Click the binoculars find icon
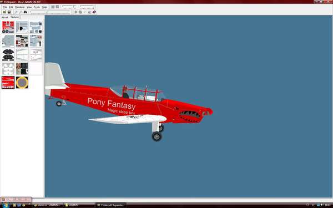333x208 pixels. click(26, 12)
